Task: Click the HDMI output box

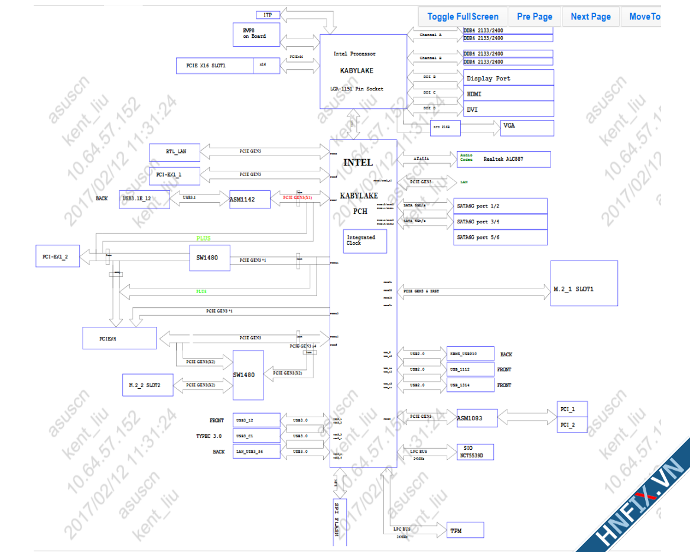Action: point(508,93)
